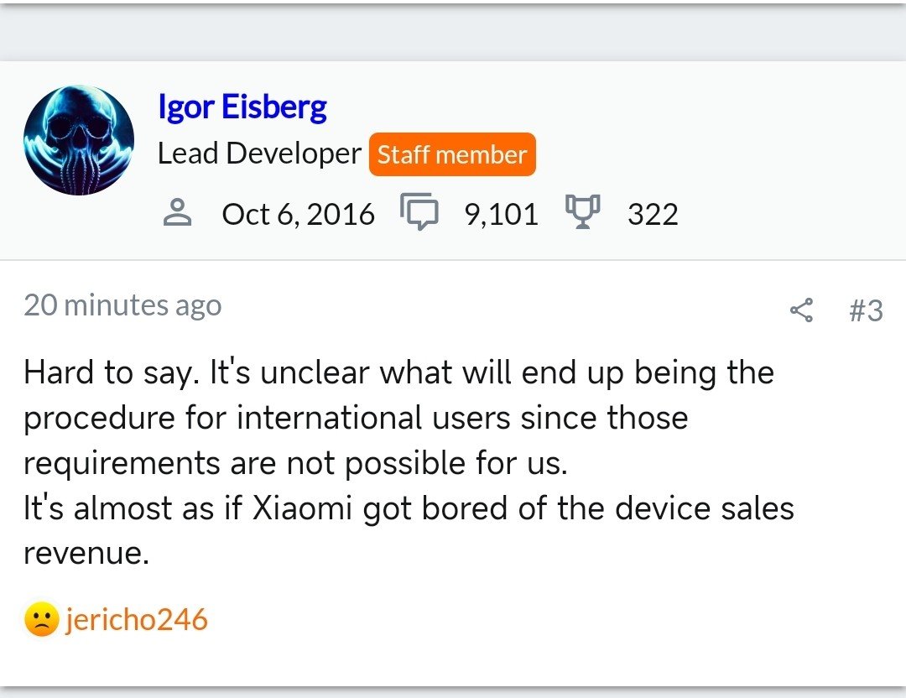Click the speech bubbles messages icon

pos(419,213)
